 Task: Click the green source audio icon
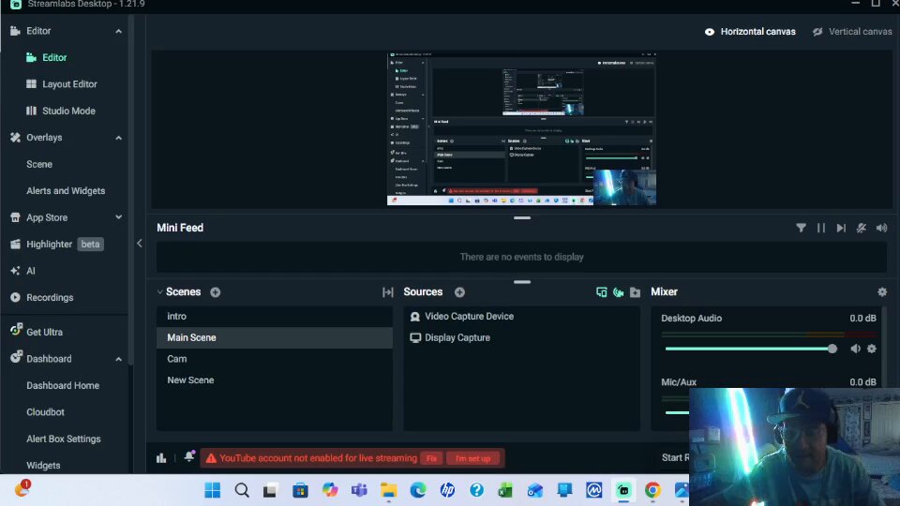[x=618, y=292]
